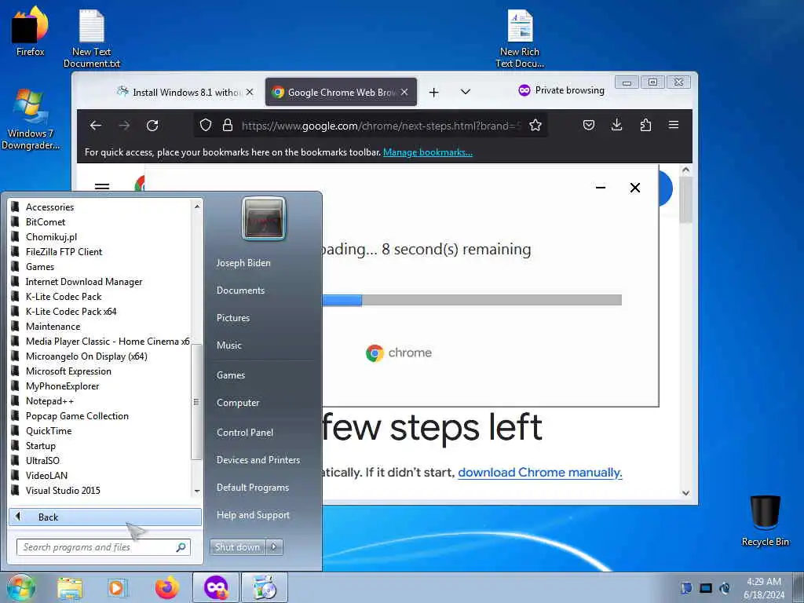The image size is (804, 603).
Task: Open a new tab with plus button
Action: tap(433, 93)
